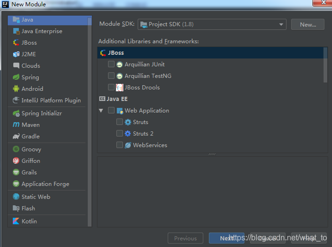Click the Static Web list entry text
The image size is (332, 247).
pos(36,197)
